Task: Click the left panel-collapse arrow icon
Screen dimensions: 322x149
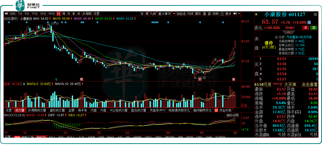Action: tap(7, 14)
